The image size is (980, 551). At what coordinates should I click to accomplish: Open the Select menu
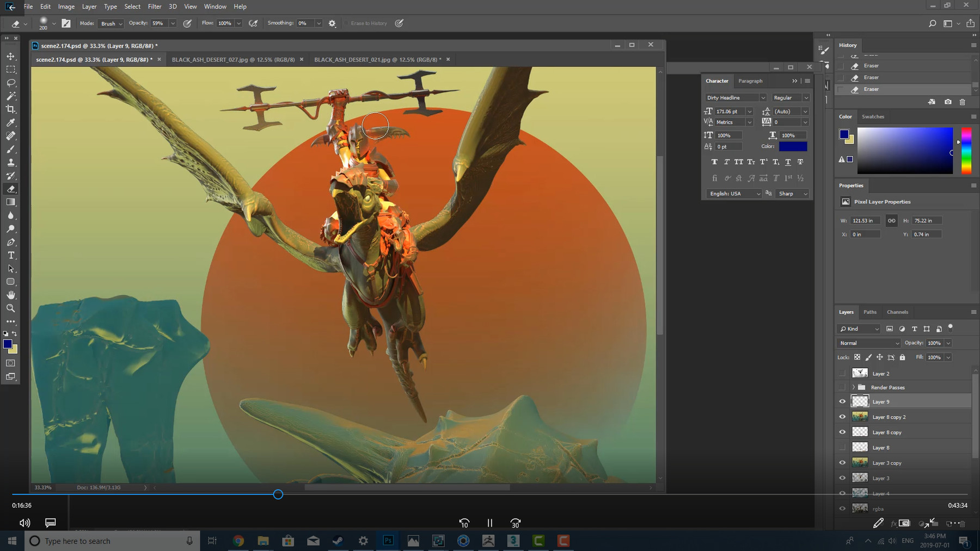pyautogui.click(x=132, y=7)
